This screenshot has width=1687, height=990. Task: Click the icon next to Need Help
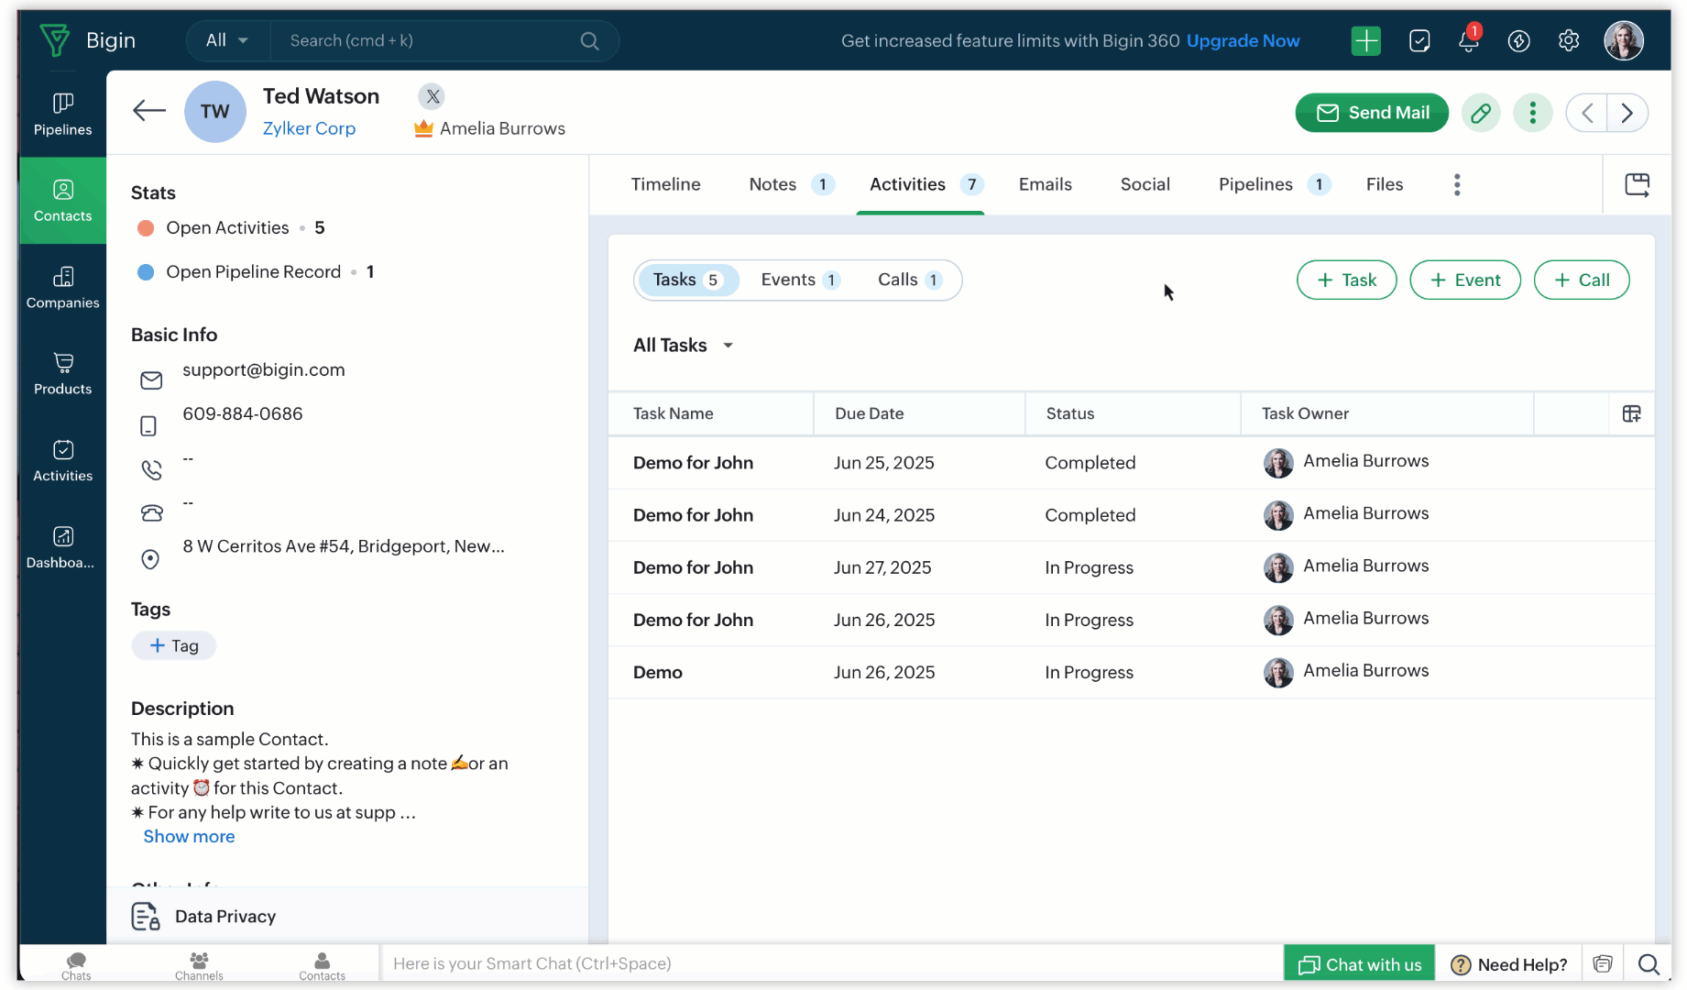[x=1602, y=964]
